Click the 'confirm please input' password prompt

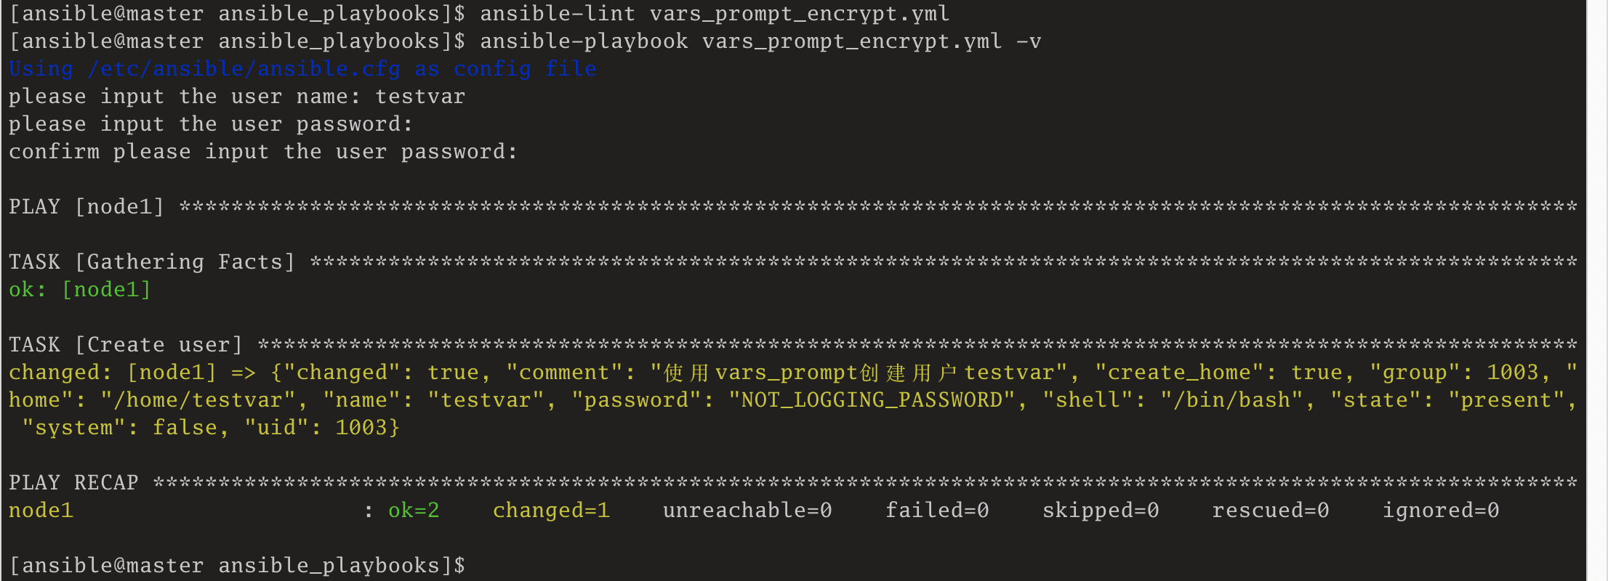click(262, 152)
